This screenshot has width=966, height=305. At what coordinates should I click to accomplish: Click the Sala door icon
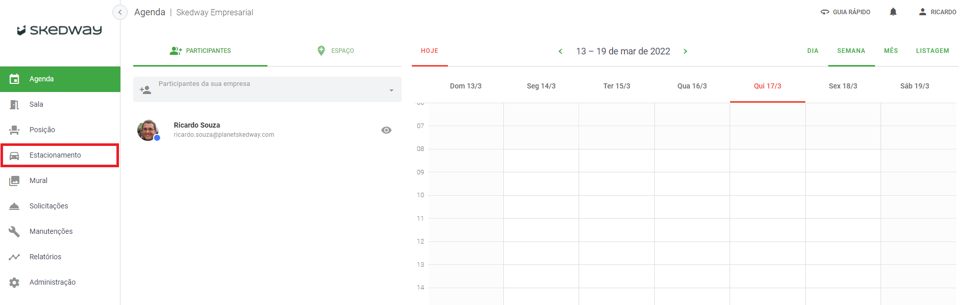[14, 105]
